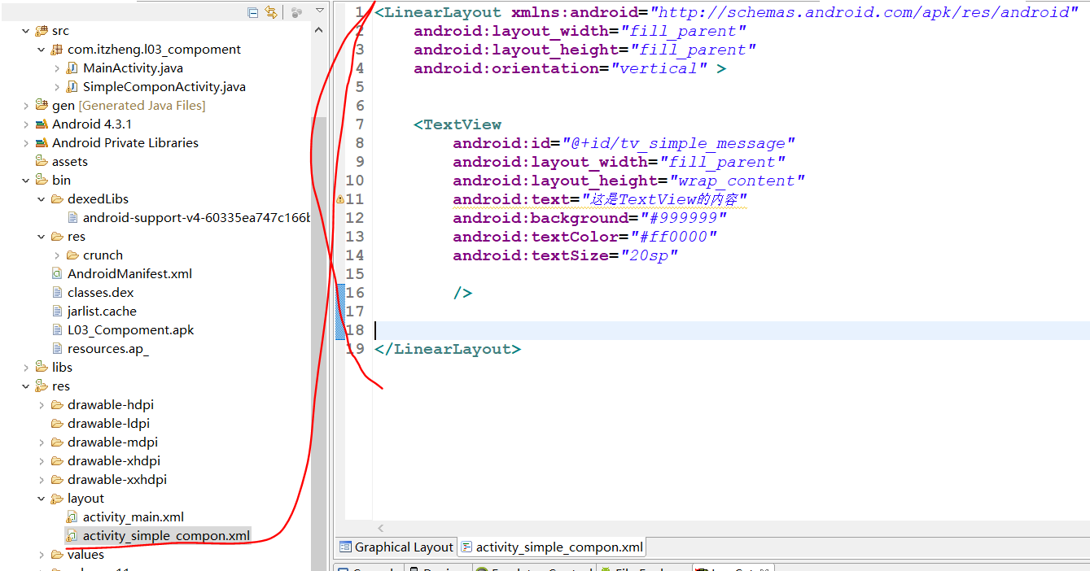Click the Android Private Libraries icon

click(42, 143)
